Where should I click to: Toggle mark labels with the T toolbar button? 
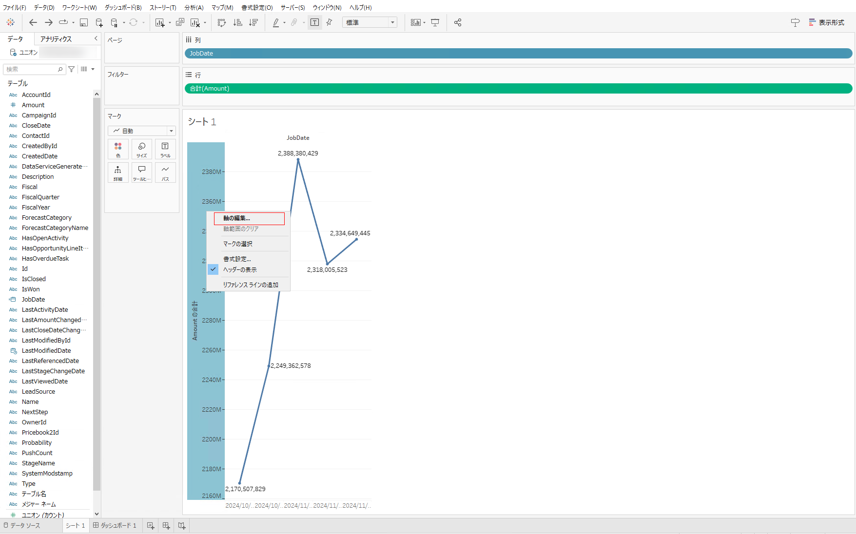(315, 22)
